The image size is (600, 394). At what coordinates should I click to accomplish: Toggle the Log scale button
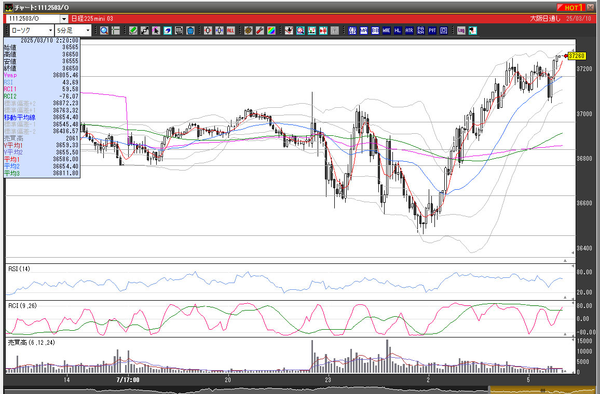click(461, 31)
